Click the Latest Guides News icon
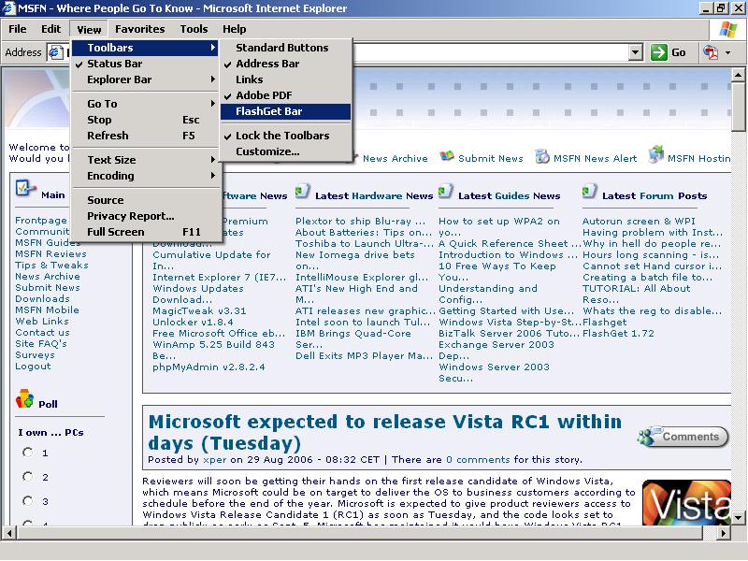The height and width of the screenshot is (561, 748). [446, 192]
